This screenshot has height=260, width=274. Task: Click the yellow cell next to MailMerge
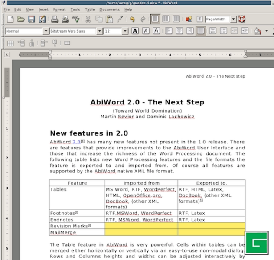(141, 232)
